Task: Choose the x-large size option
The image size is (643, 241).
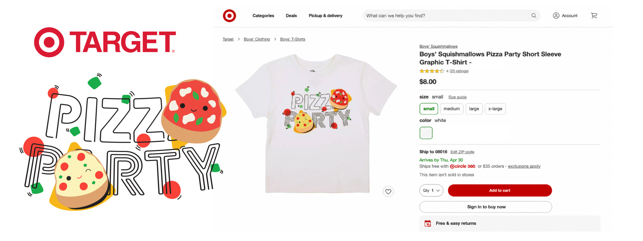Action: coord(495,109)
